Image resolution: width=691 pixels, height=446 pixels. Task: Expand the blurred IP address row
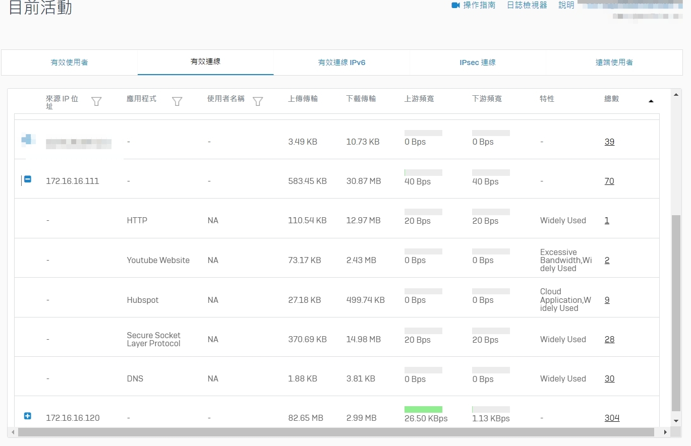tap(28, 139)
